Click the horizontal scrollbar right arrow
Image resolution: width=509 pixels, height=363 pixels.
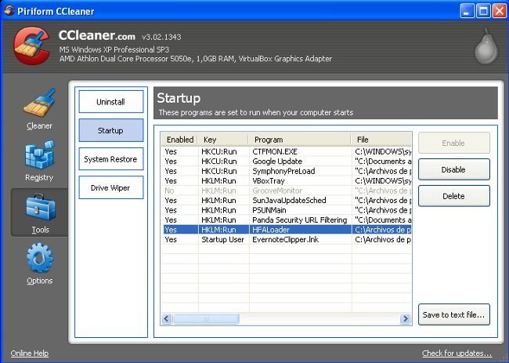[x=406, y=319]
